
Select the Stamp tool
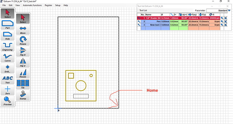click(23, 95)
